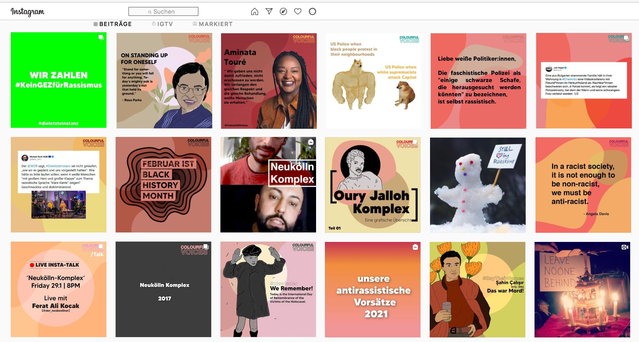Open the explore compass icon
Screen dimensions: 639x342
(x=283, y=11)
